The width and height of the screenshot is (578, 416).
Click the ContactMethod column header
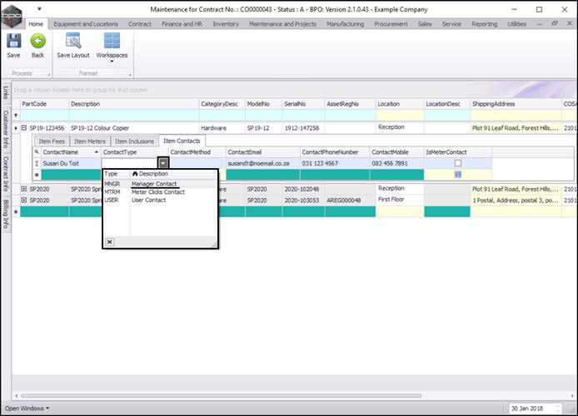(x=197, y=152)
